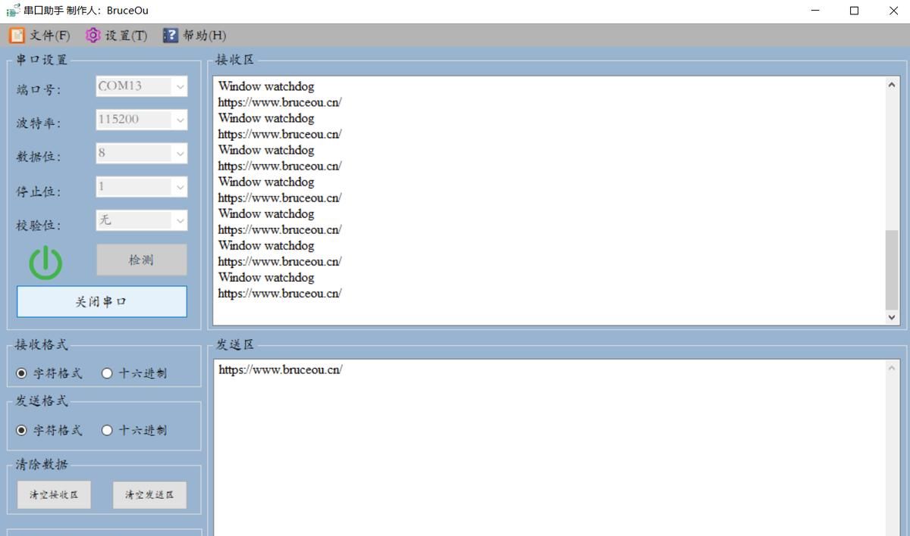
Task: Click up arrow of 发送区 scrollbar
Action: tap(892, 369)
